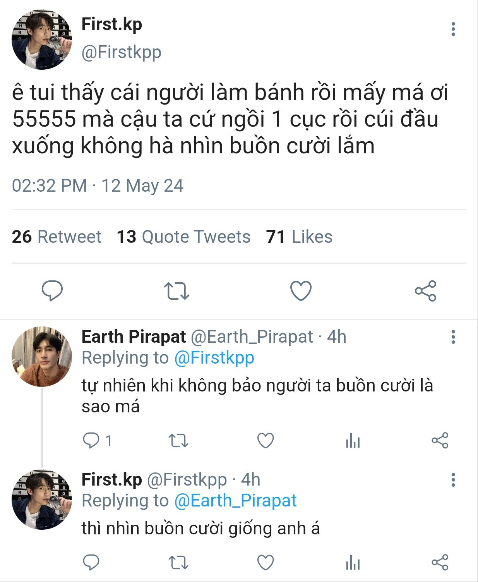Open the @Firstkpp mention in Earth's reply
Image resolution: width=478 pixels, height=582 pixels.
(214, 358)
